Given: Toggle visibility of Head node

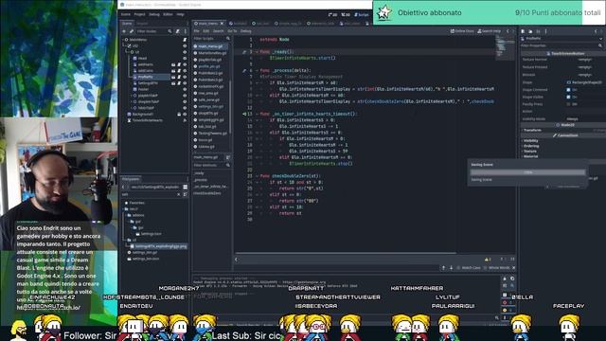Looking at the screenshot, I should (x=185, y=59).
